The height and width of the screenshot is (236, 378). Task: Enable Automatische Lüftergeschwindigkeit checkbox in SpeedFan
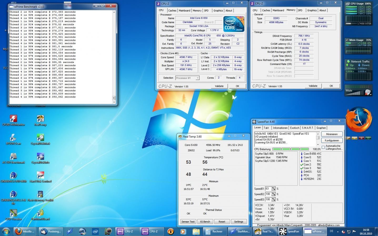click(x=323, y=147)
